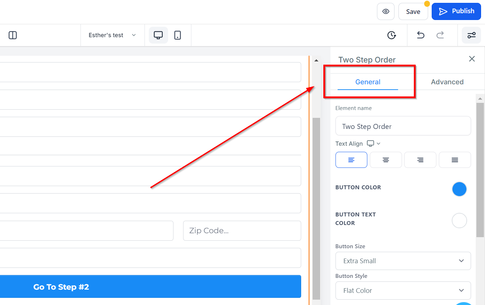This screenshot has width=485, height=305.
Task: Undo the last change
Action: click(421, 35)
